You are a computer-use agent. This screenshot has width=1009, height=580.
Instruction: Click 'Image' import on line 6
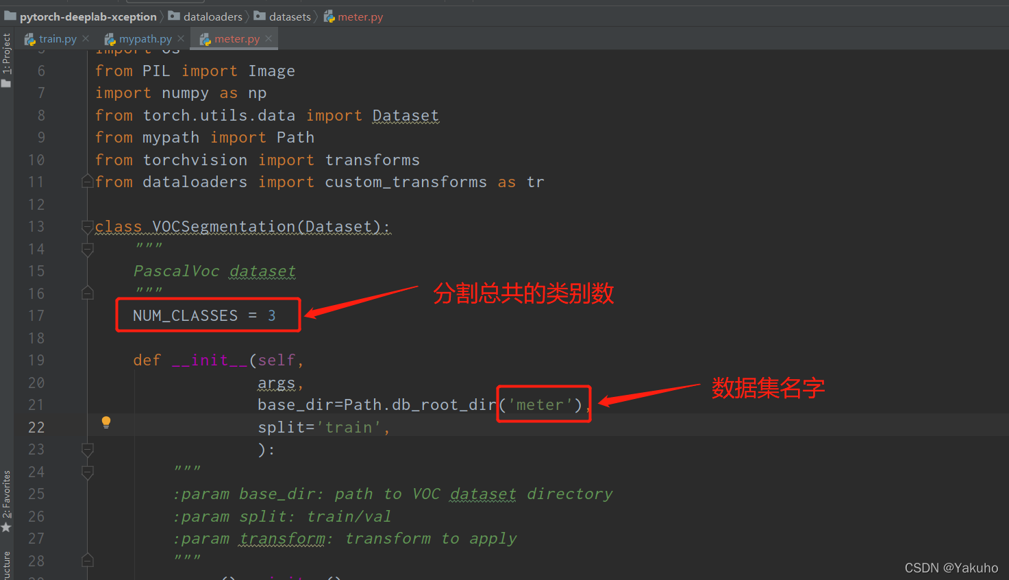271,71
